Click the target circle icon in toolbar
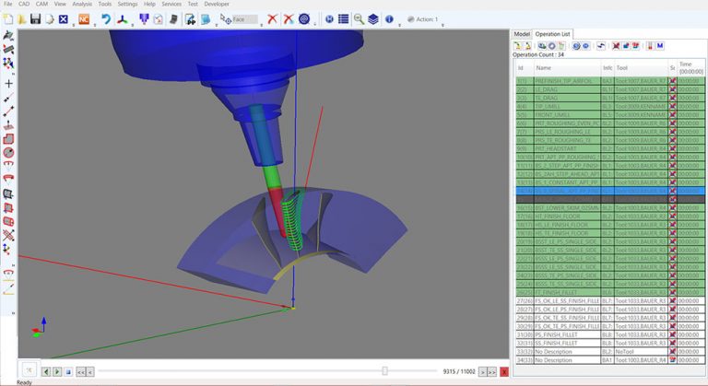 [x=304, y=19]
